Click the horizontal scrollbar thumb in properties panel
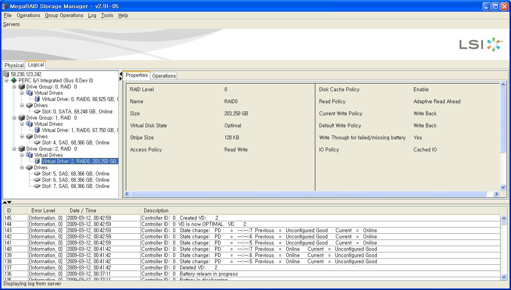Viewport: 511px width, 290px height. tap(308, 194)
